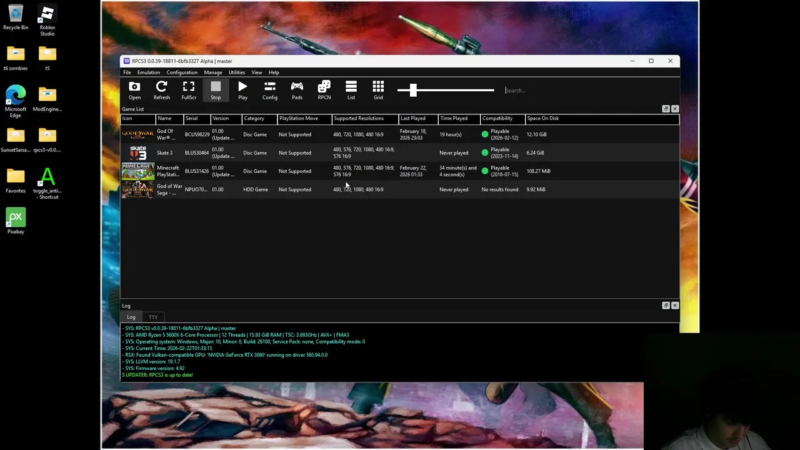
Task: Open the Configuration menu
Action: [x=182, y=72]
